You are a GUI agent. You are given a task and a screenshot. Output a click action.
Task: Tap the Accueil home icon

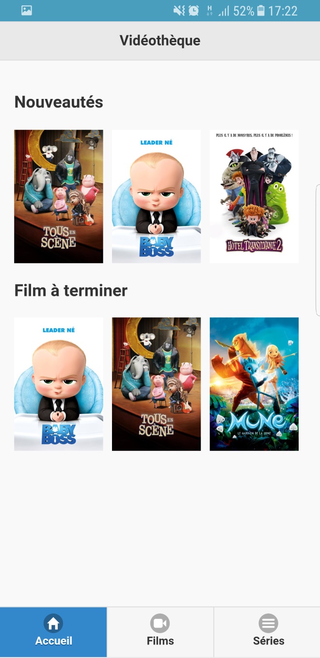[x=53, y=623]
